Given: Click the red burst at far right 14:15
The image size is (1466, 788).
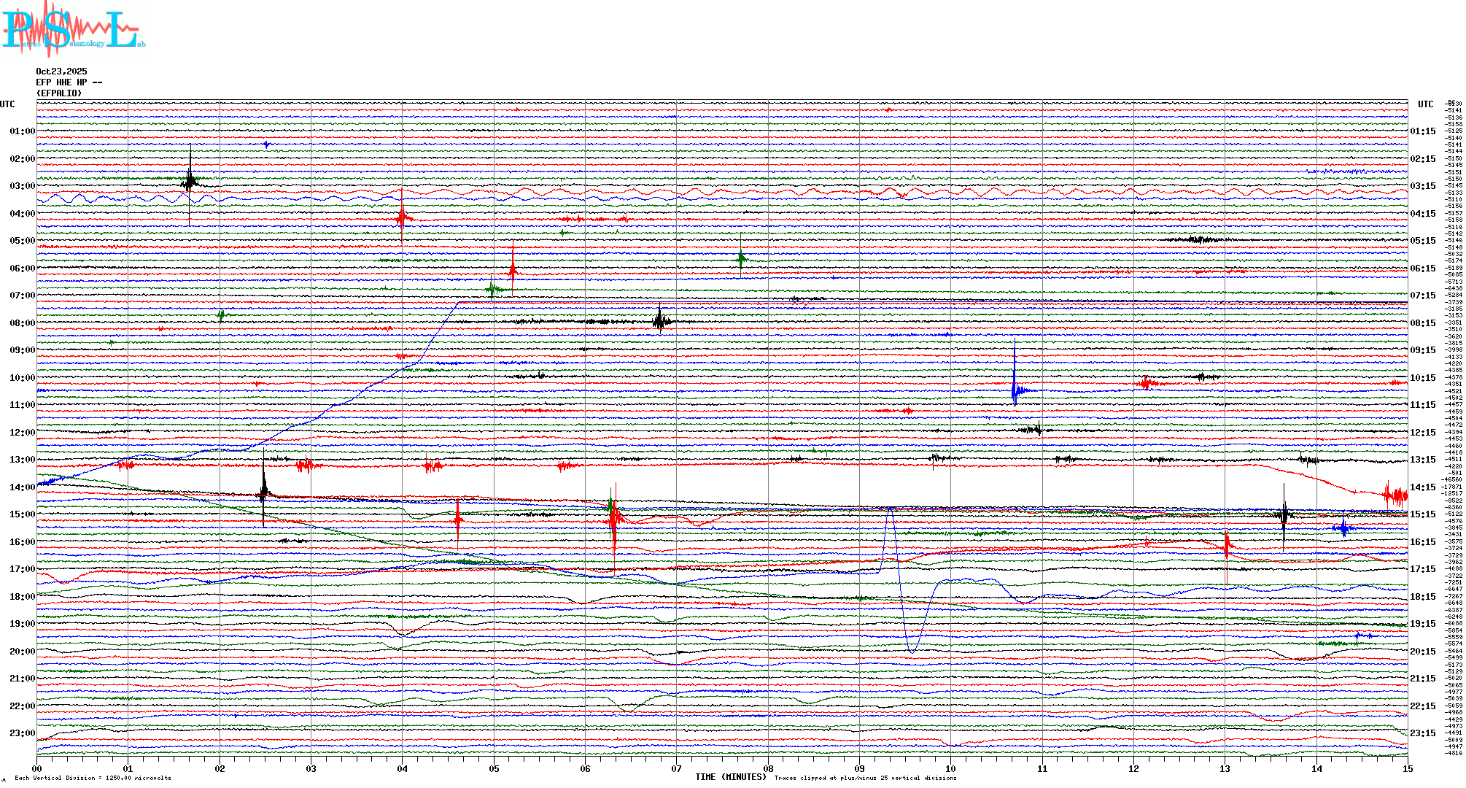Looking at the screenshot, I should (x=1395, y=496).
